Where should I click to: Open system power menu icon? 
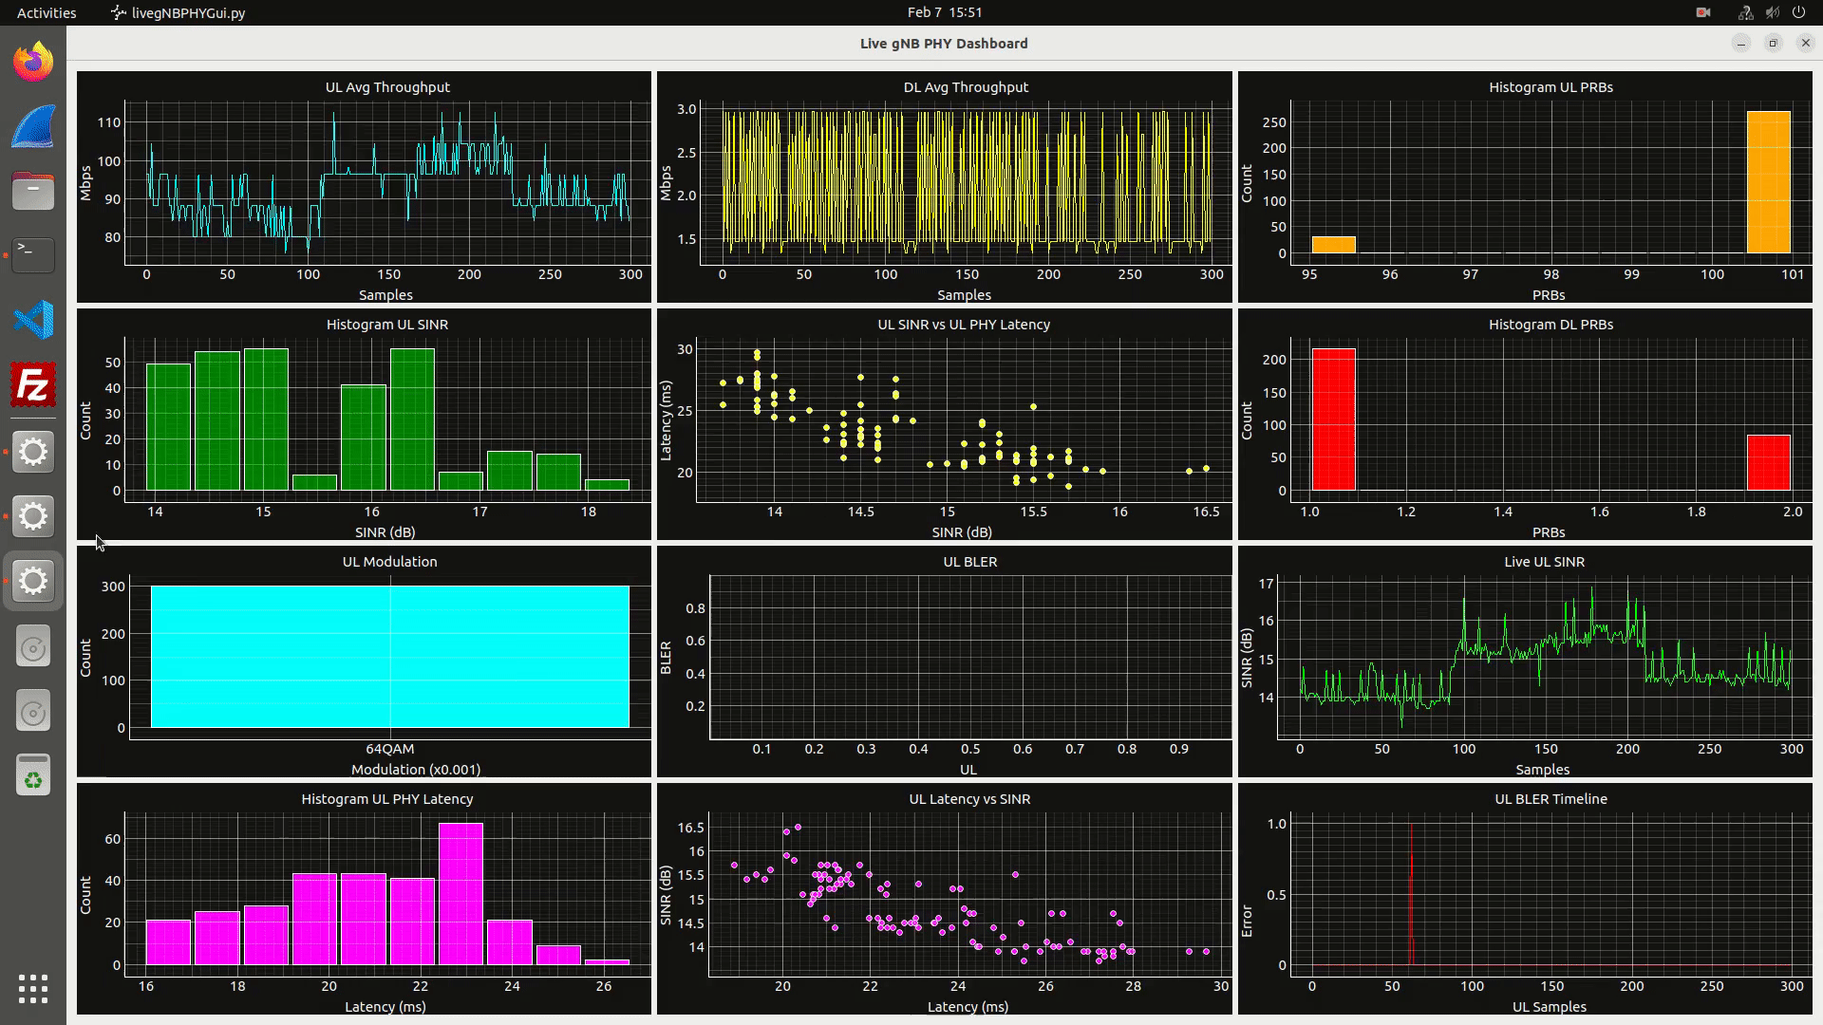click(1798, 13)
